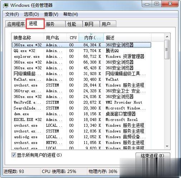Switch to the 联网 tab

pyautogui.click(x=91, y=24)
